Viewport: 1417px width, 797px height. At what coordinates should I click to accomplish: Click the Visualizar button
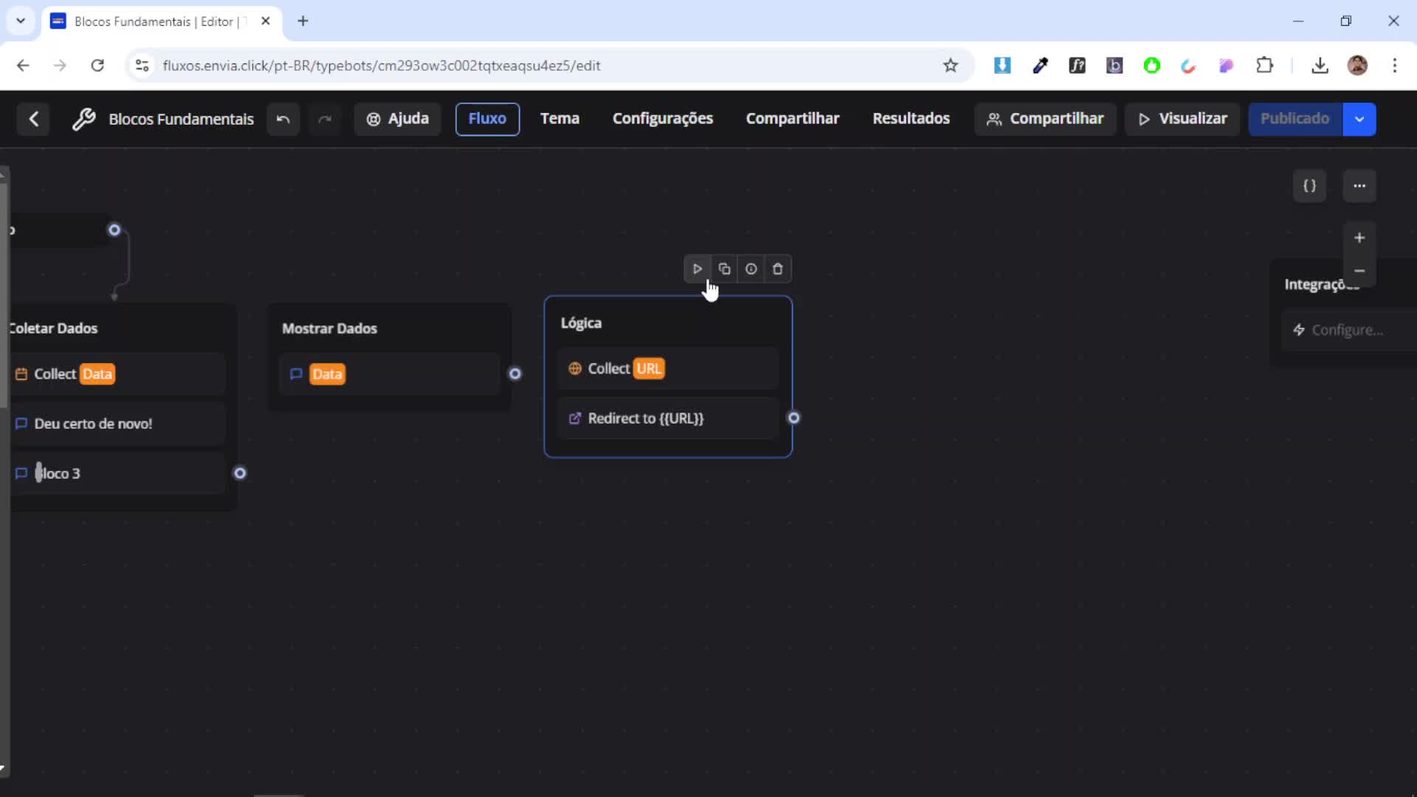tap(1182, 118)
